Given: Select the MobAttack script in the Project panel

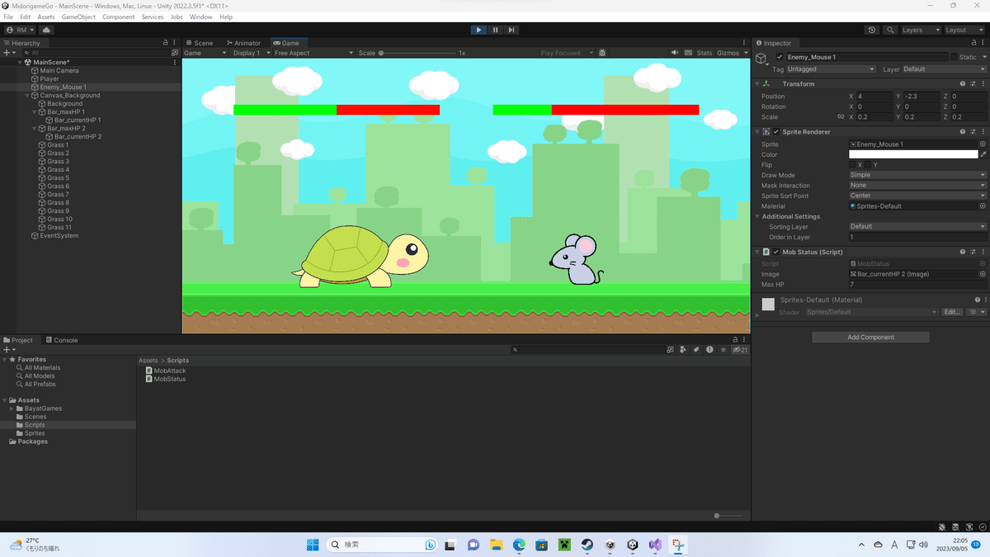Looking at the screenshot, I should [169, 371].
